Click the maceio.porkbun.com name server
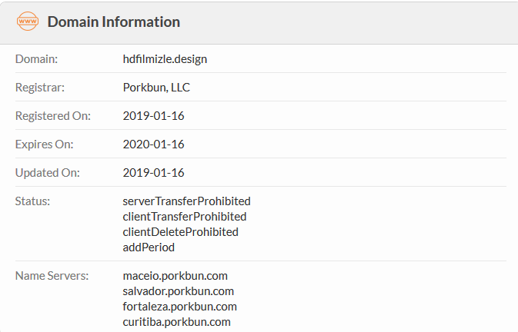The height and width of the screenshot is (332, 518). (x=175, y=276)
